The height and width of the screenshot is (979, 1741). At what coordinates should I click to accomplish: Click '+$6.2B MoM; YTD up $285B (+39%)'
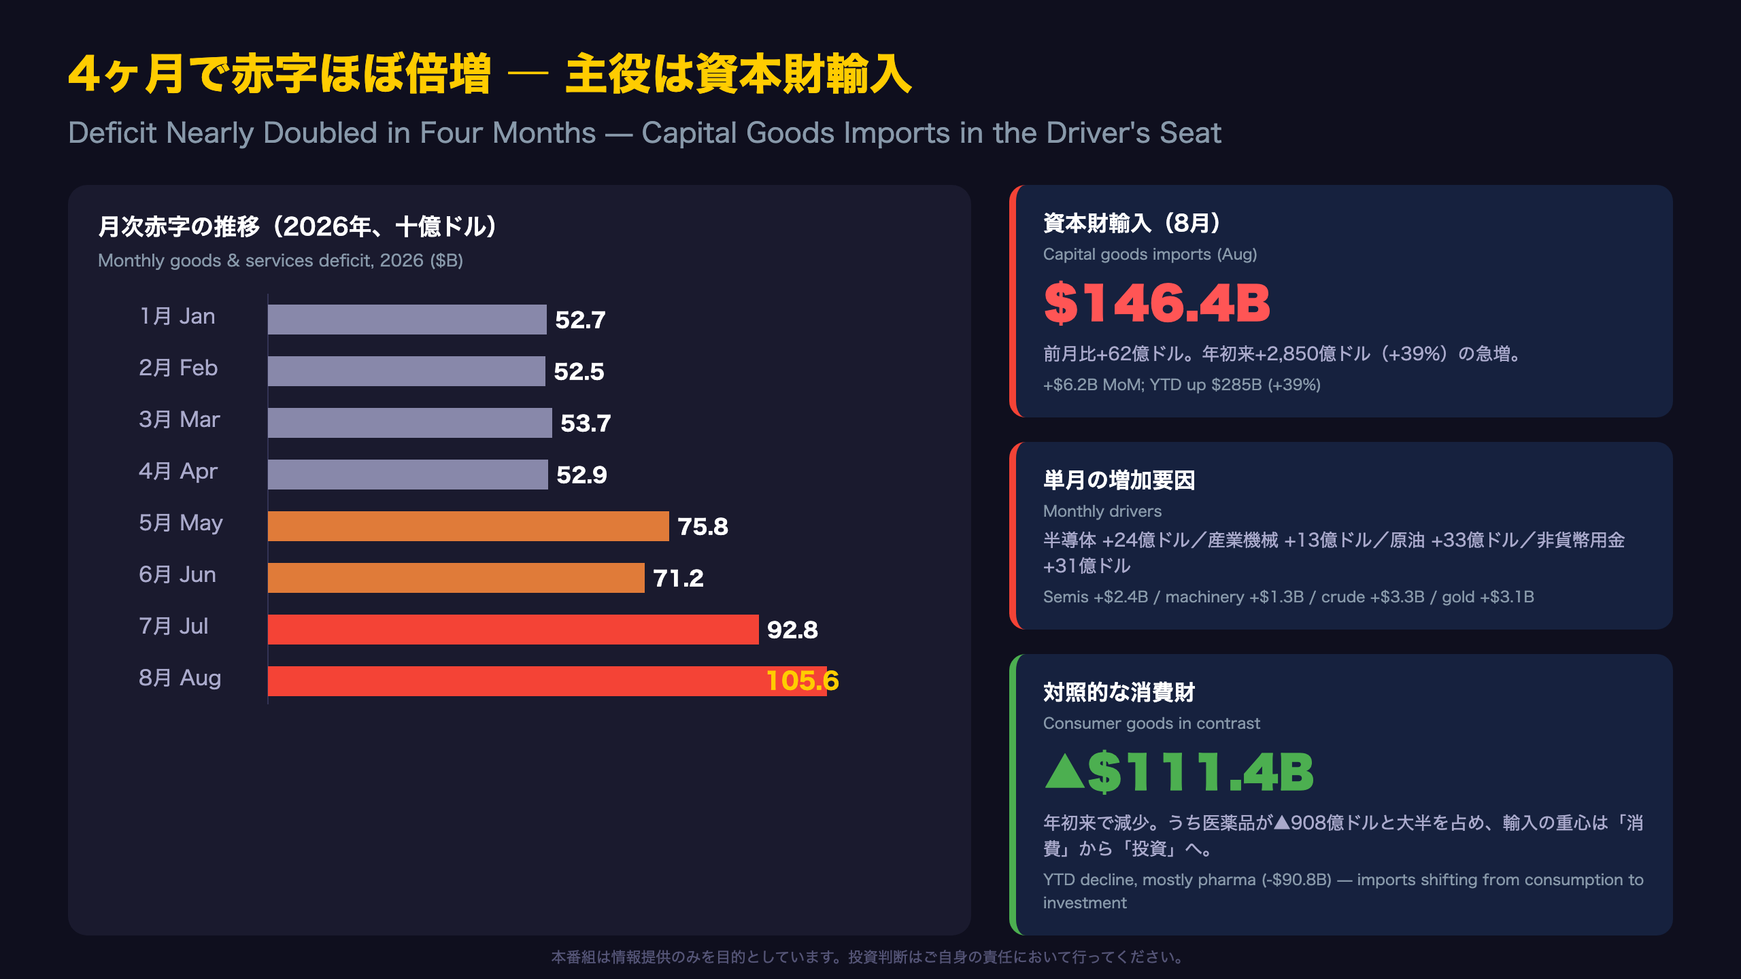(1182, 385)
